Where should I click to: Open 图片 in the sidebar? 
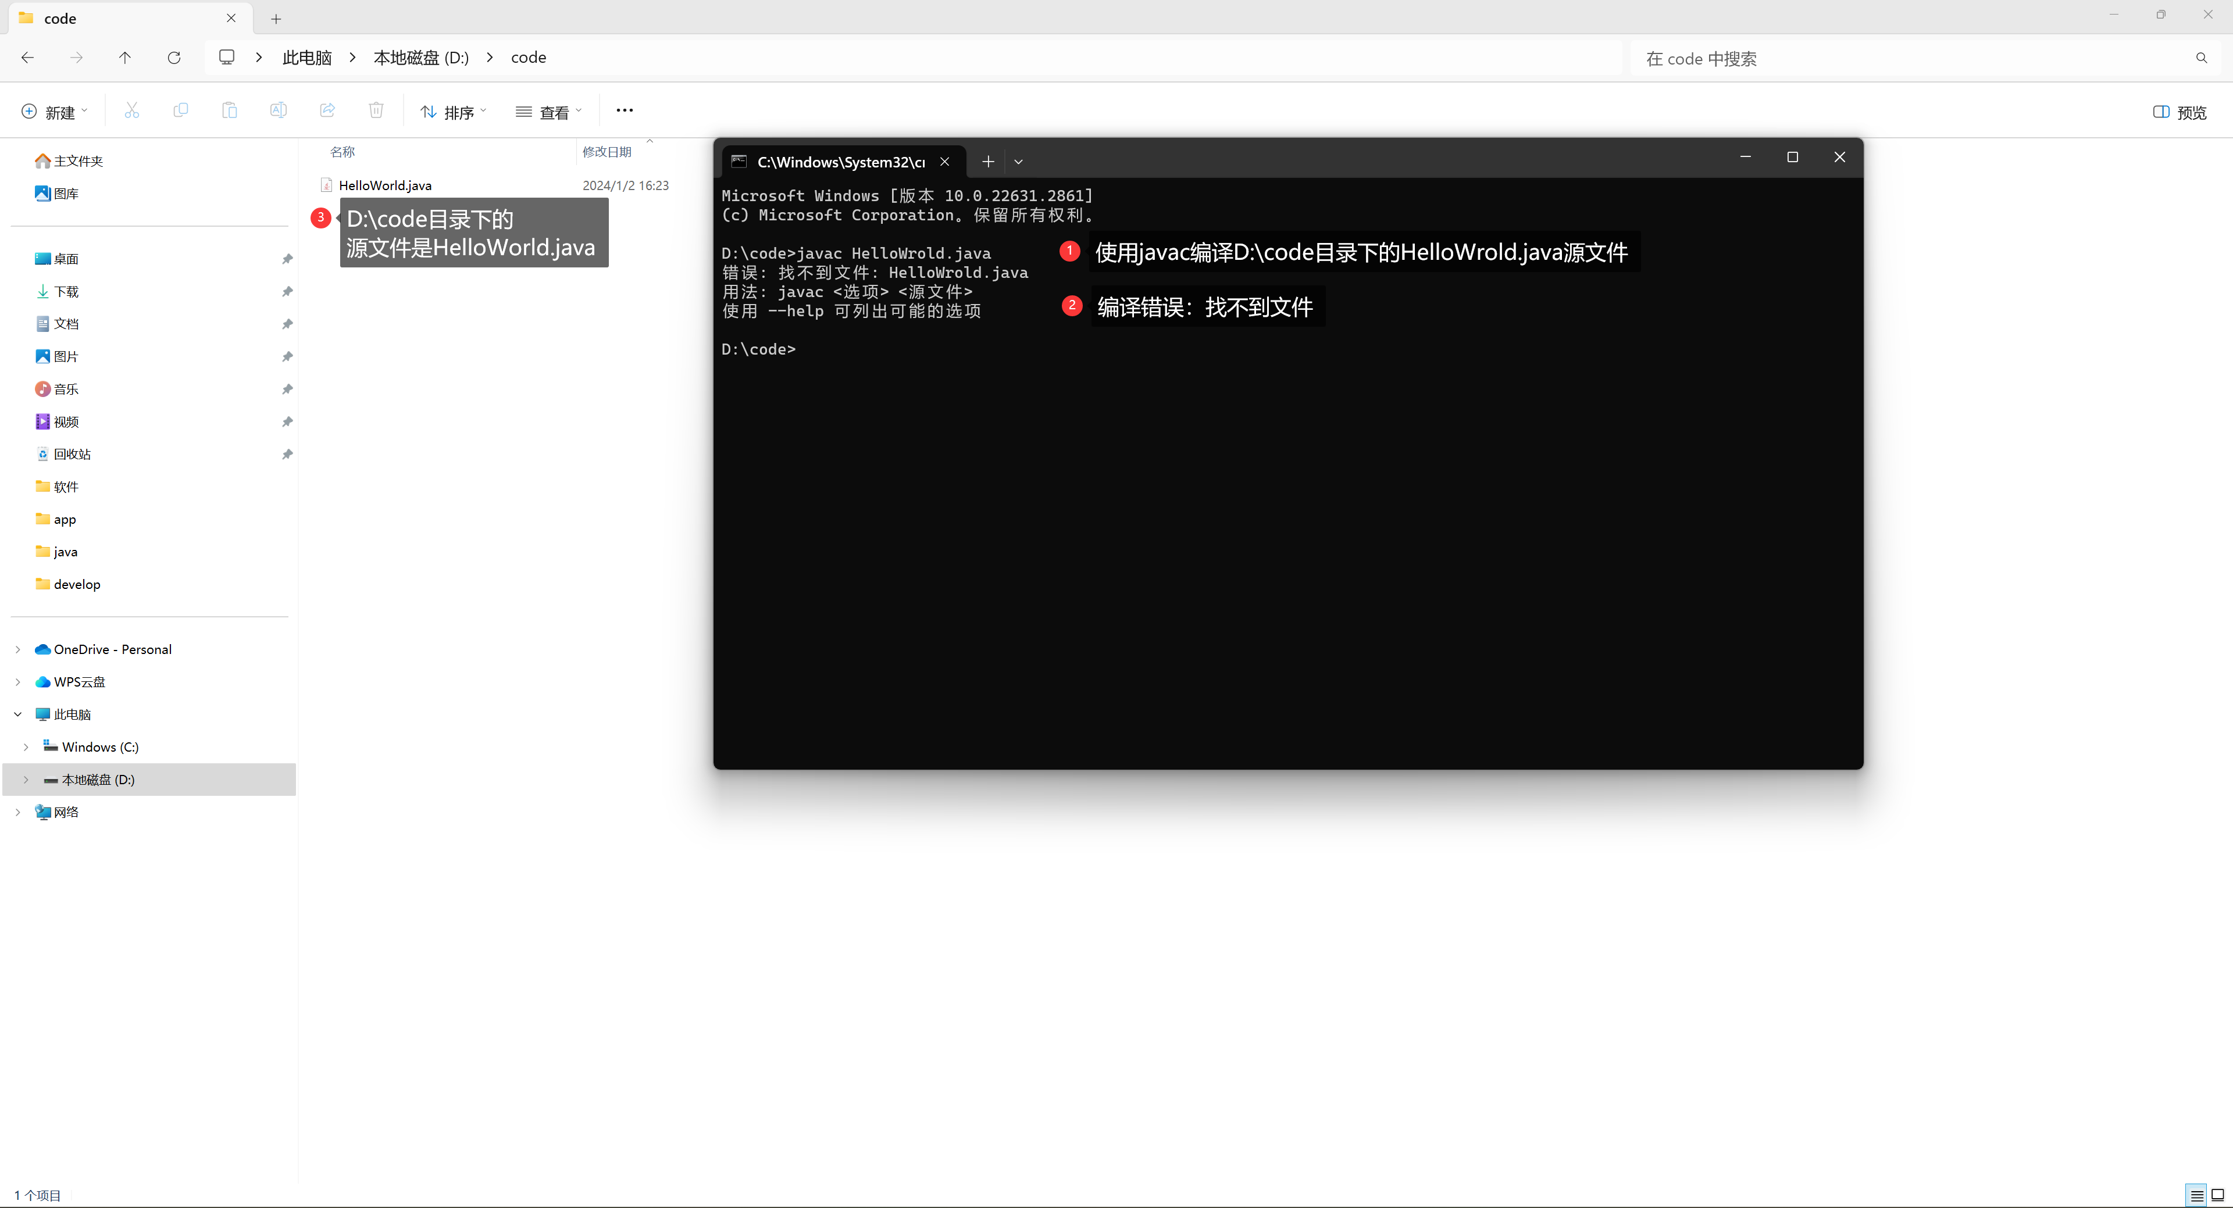(56, 357)
